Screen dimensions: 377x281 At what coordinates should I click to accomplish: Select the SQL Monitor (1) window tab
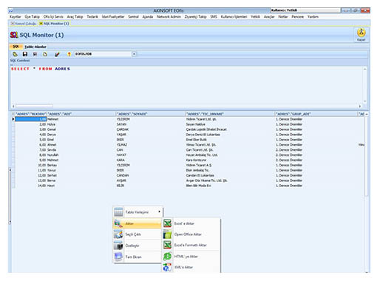tap(54, 24)
